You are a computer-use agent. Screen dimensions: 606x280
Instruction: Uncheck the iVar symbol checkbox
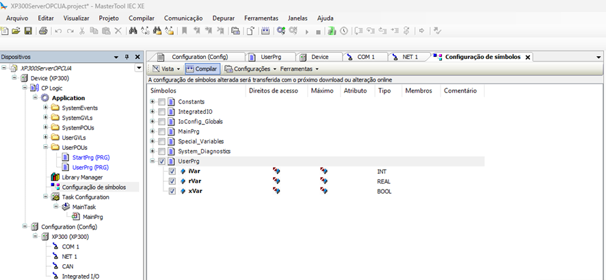172,171
